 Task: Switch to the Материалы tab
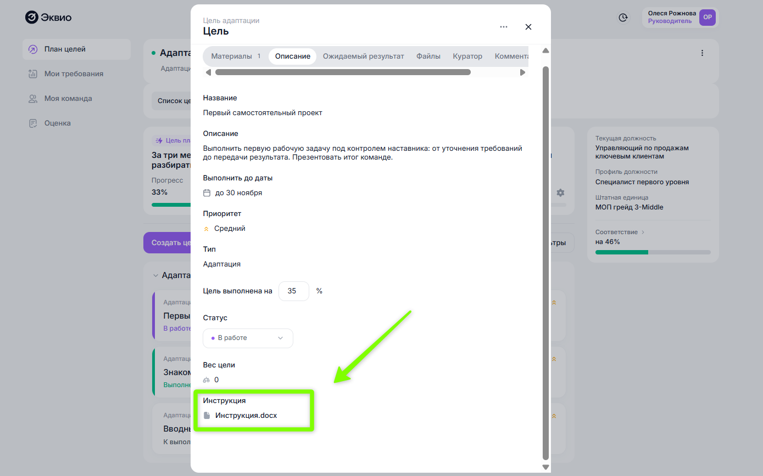tap(236, 56)
